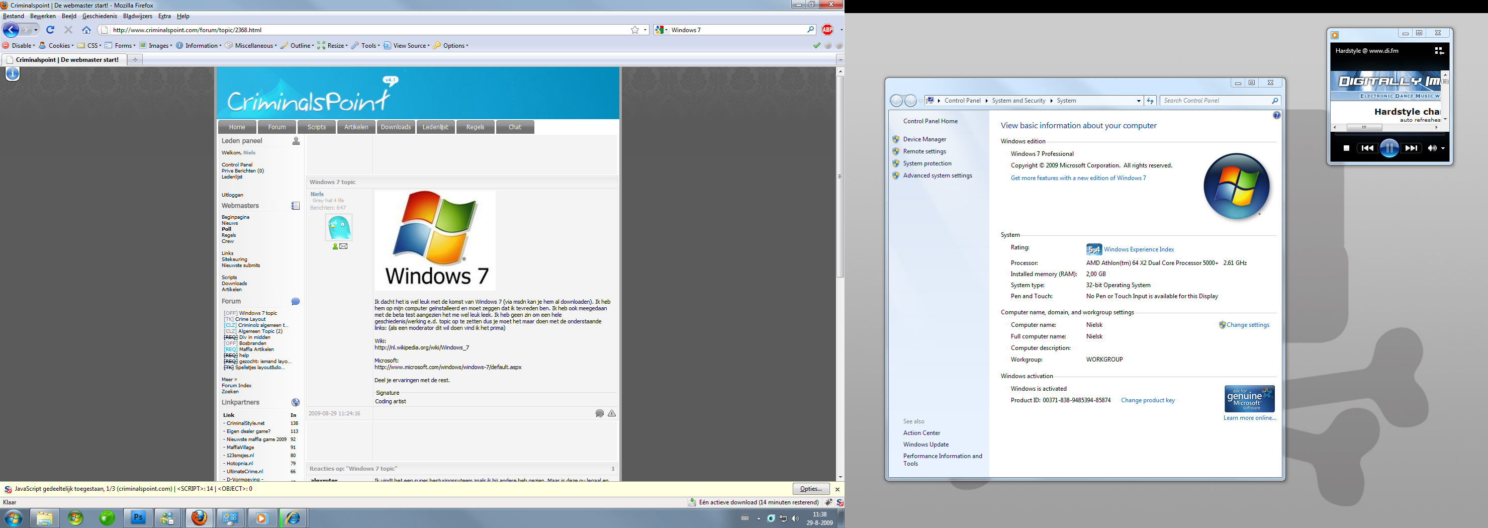Select the Chat tab on CriminalsPoint
Viewport: 1488px width, 528px height.
(x=515, y=127)
